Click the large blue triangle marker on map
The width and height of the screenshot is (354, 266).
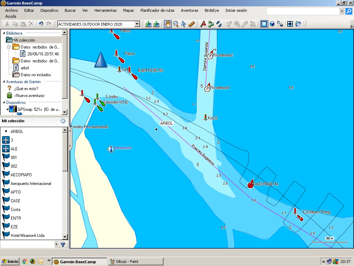tap(101, 60)
